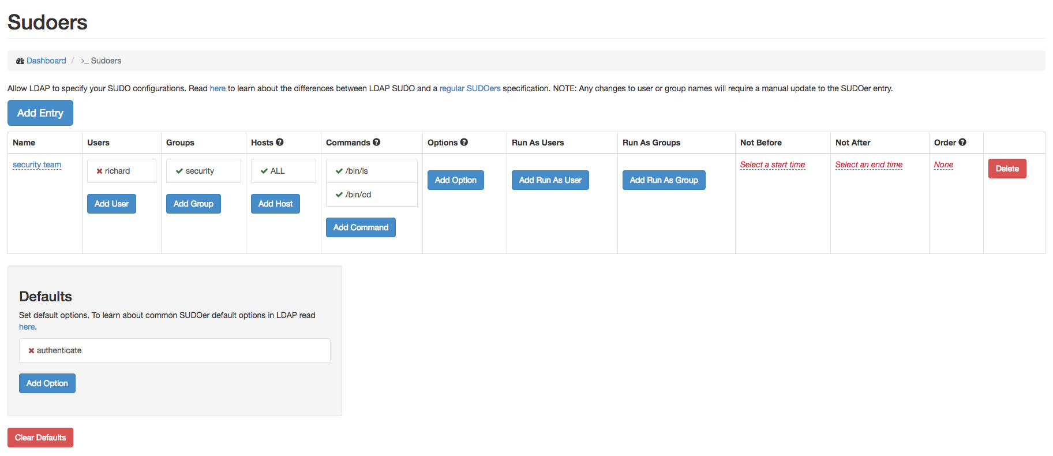Click the red X icon beside richard
Image resolution: width=1053 pixels, height=456 pixels.
tap(99, 171)
